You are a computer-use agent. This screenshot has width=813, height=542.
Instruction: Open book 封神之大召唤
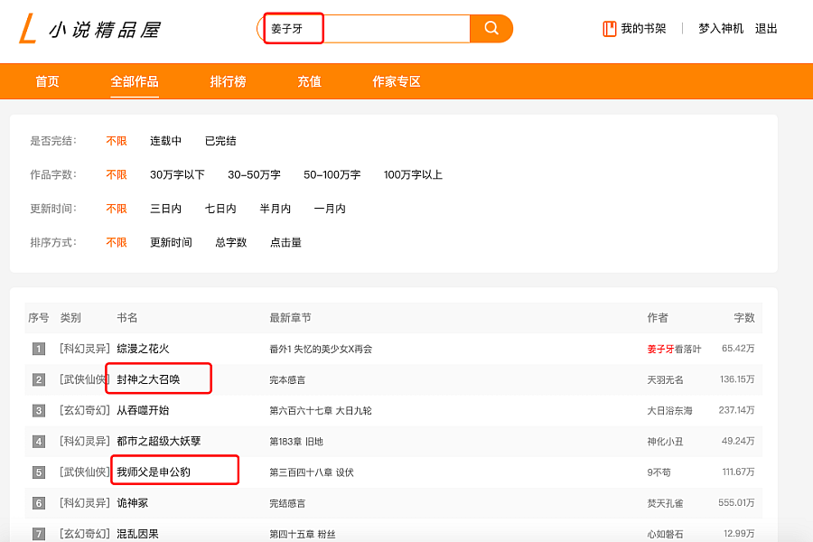click(148, 379)
